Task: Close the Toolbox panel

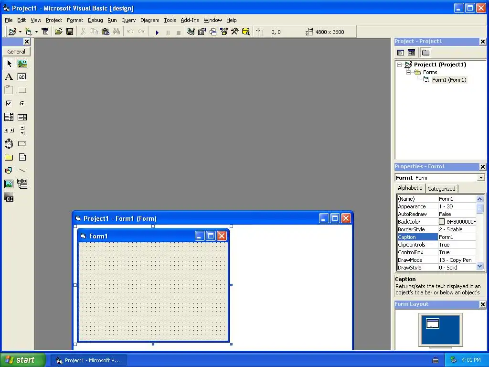Action: 27,42
